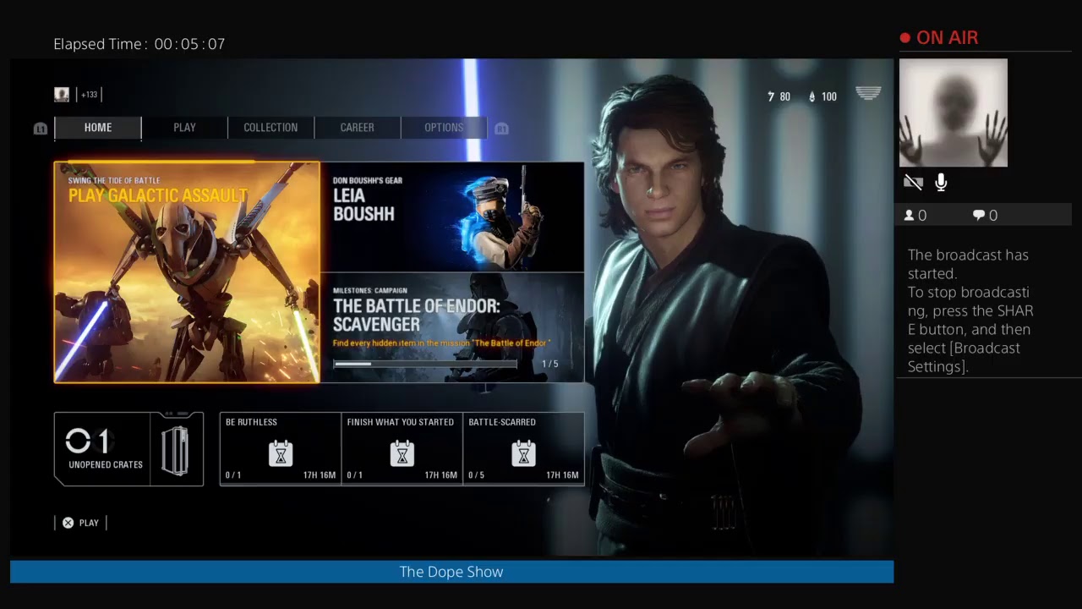The image size is (1082, 609).
Task: Click The Dope Show broadcast title bar
Action: point(451,572)
